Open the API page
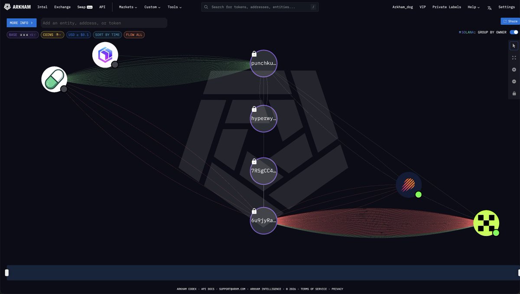Viewport: 520px width, 294px height. 102,7
